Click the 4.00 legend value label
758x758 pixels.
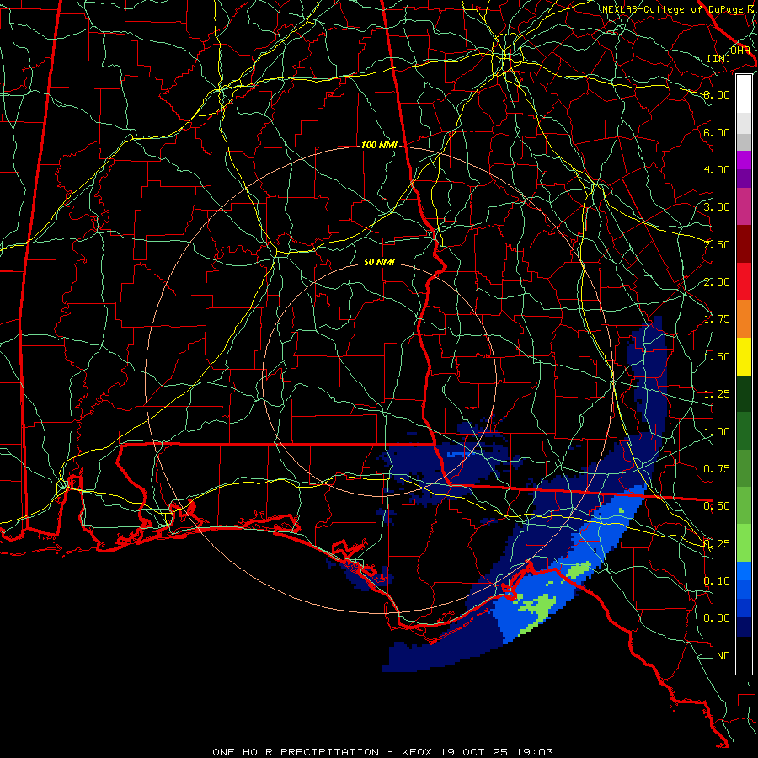(x=717, y=169)
